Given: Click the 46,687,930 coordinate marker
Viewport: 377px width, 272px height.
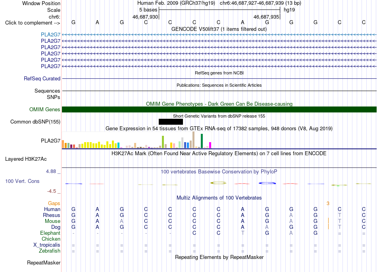Looking at the screenshot, I should [x=145, y=17].
